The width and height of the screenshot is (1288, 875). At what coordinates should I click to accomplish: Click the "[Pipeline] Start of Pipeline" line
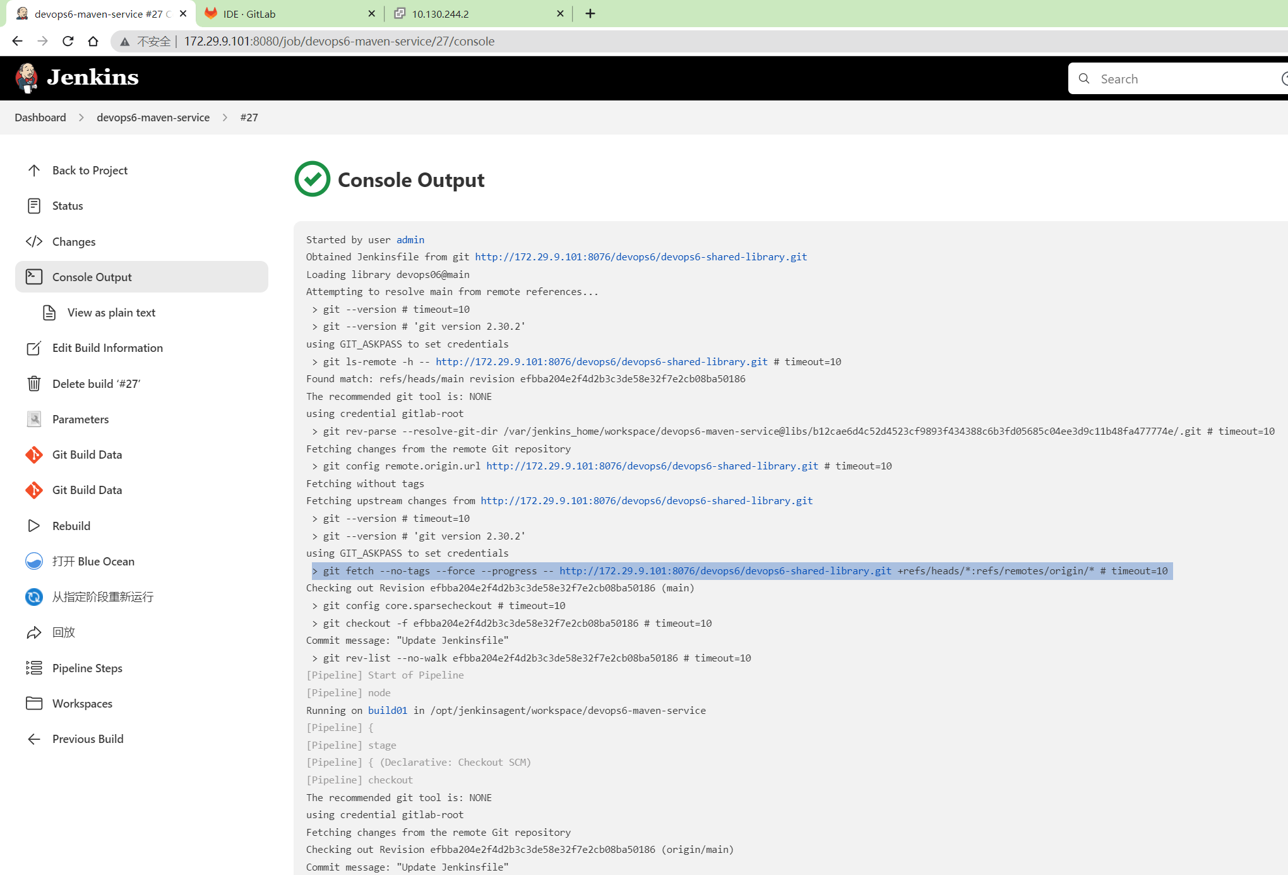coord(385,675)
